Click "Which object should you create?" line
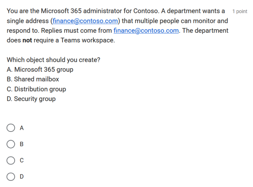Viewport: 253px width, 187px height. (x=53, y=60)
